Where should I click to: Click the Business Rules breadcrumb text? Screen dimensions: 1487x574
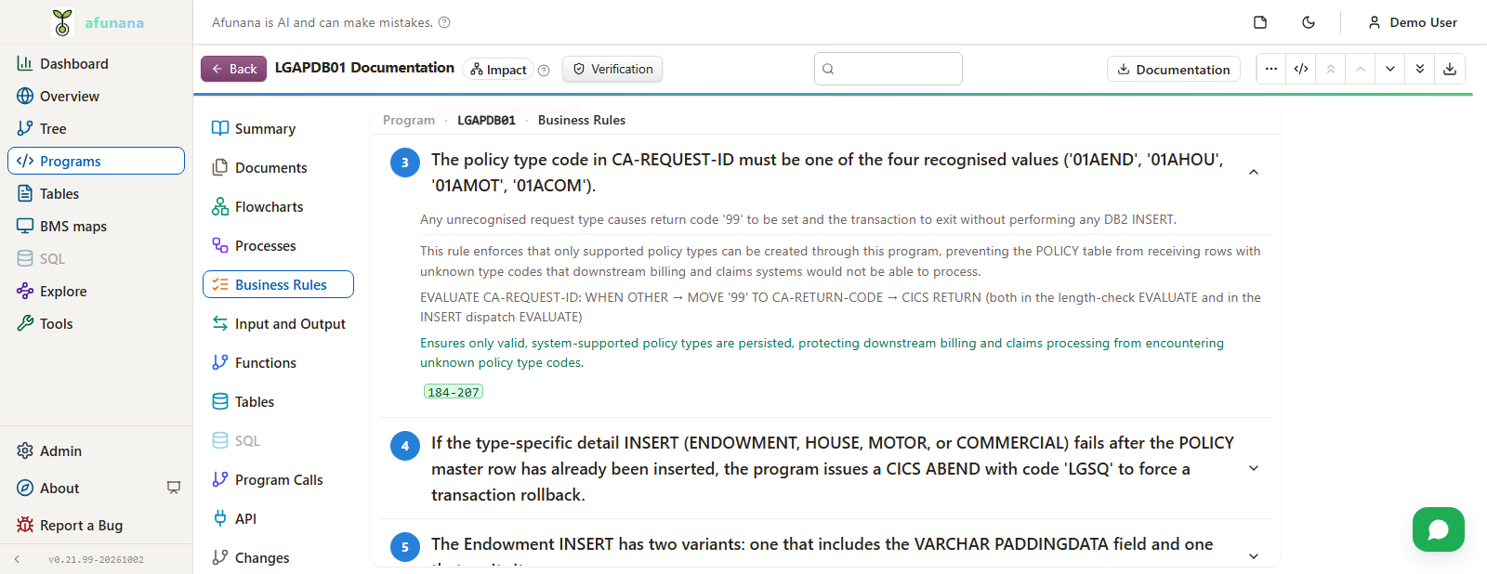click(582, 120)
